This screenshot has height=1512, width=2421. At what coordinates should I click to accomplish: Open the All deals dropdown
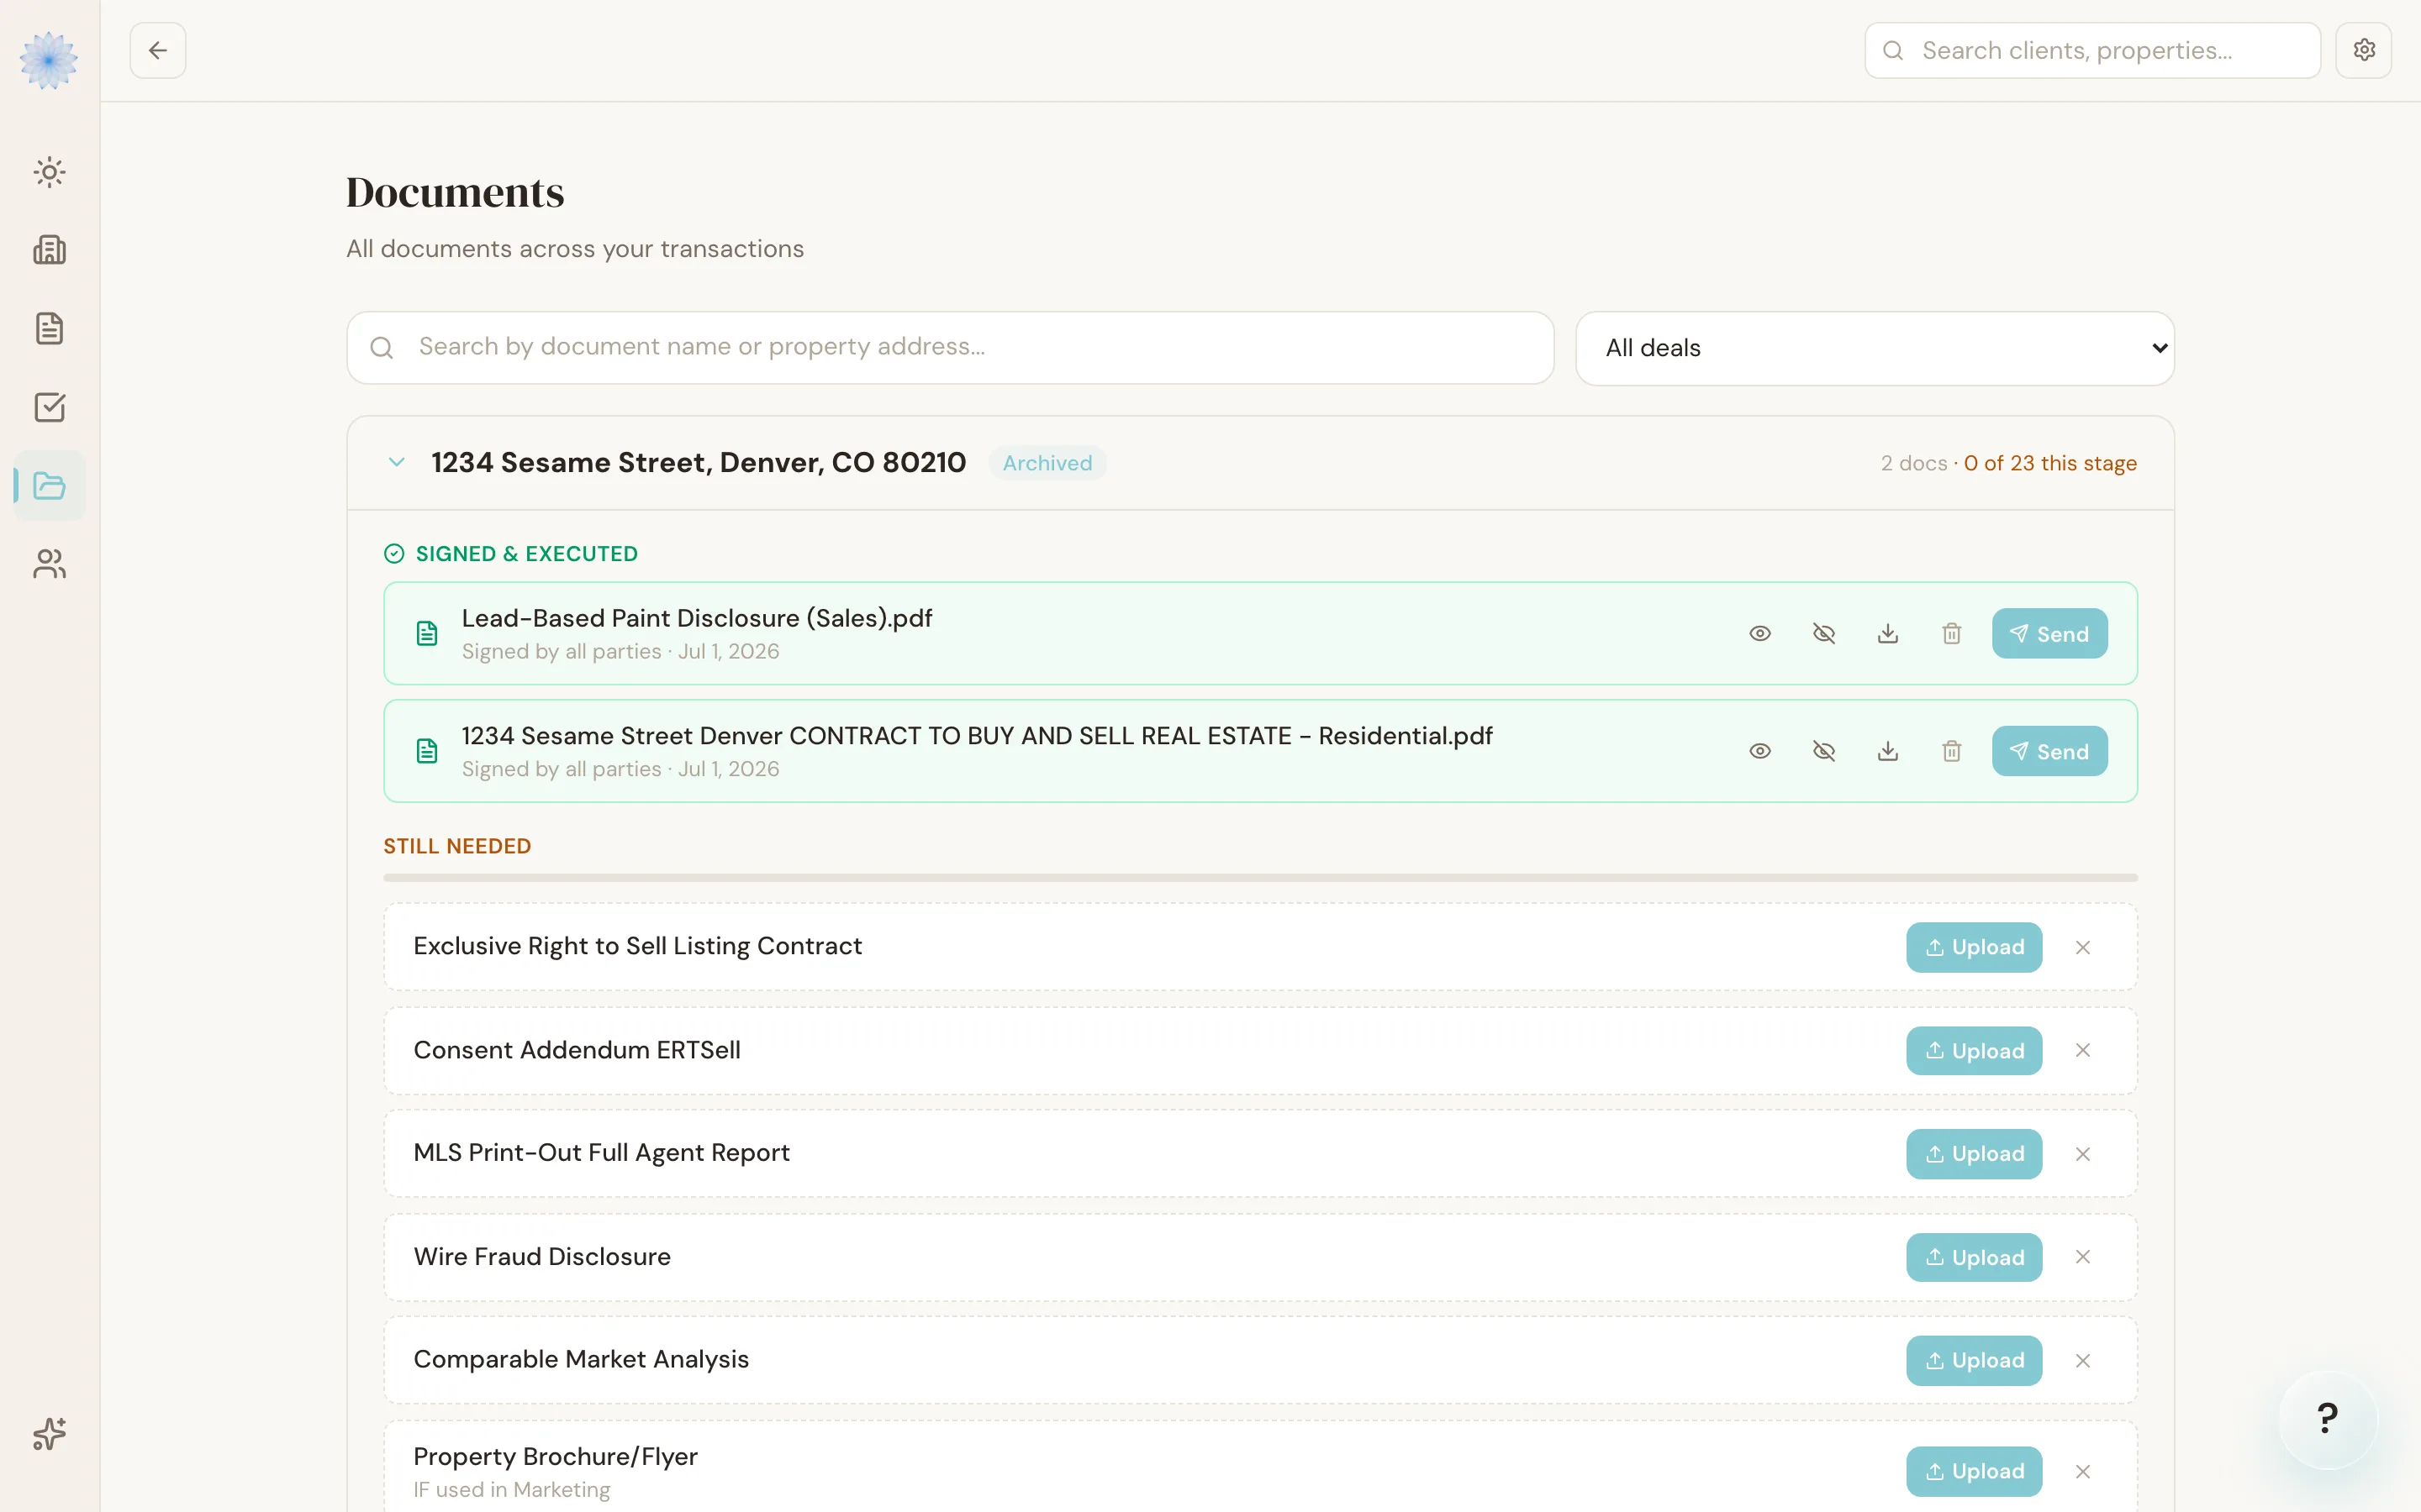(x=1875, y=348)
